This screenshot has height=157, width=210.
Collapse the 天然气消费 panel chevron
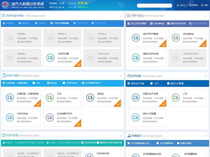tap(121, 76)
